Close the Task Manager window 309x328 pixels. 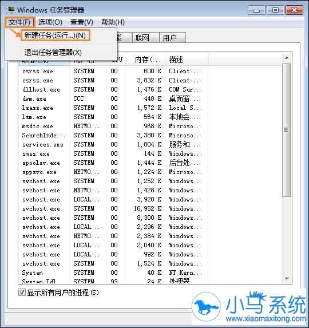click(294, 10)
